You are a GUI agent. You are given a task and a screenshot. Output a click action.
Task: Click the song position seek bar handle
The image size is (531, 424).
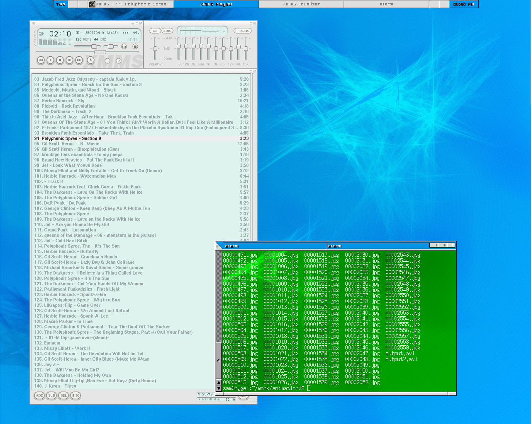[x=100, y=52]
